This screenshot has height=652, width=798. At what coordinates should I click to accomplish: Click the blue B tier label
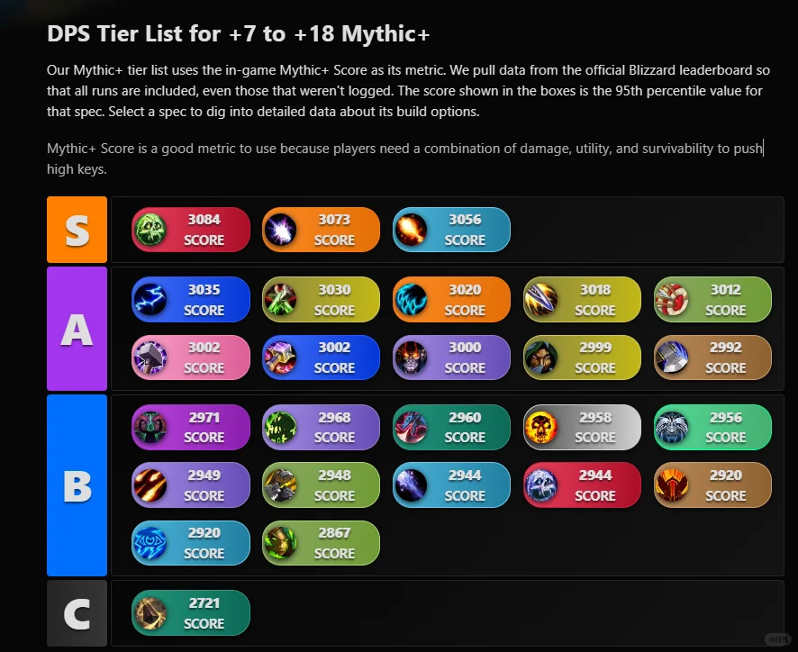pos(77,485)
